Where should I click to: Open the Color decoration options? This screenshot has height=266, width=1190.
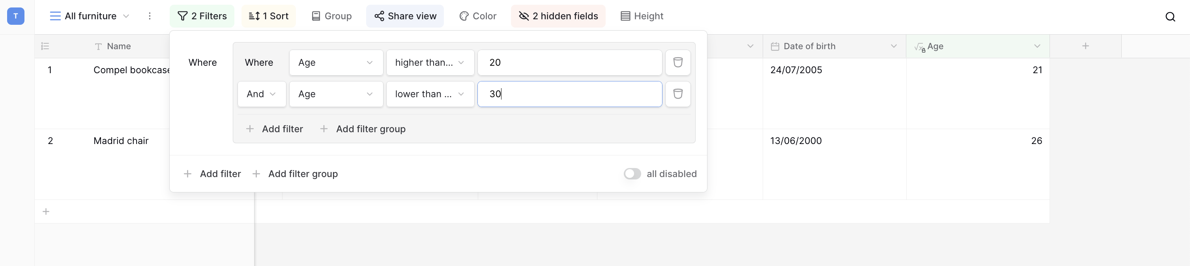[478, 16]
